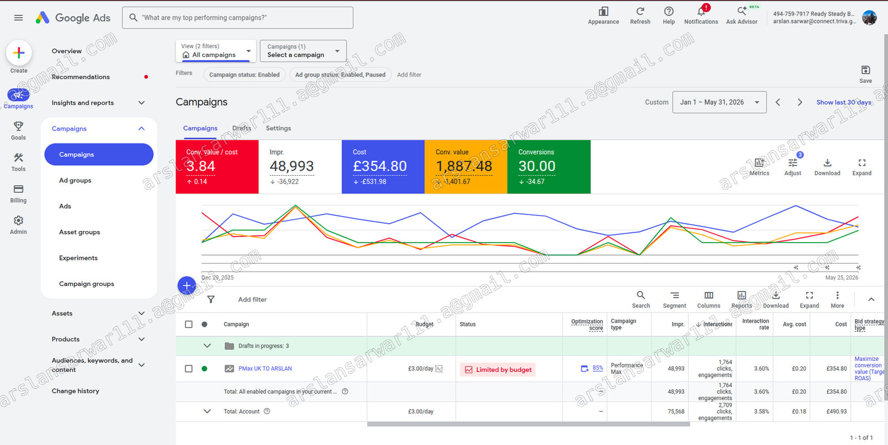
Task: Expand the Total: Account row
Action: [x=207, y=411]
